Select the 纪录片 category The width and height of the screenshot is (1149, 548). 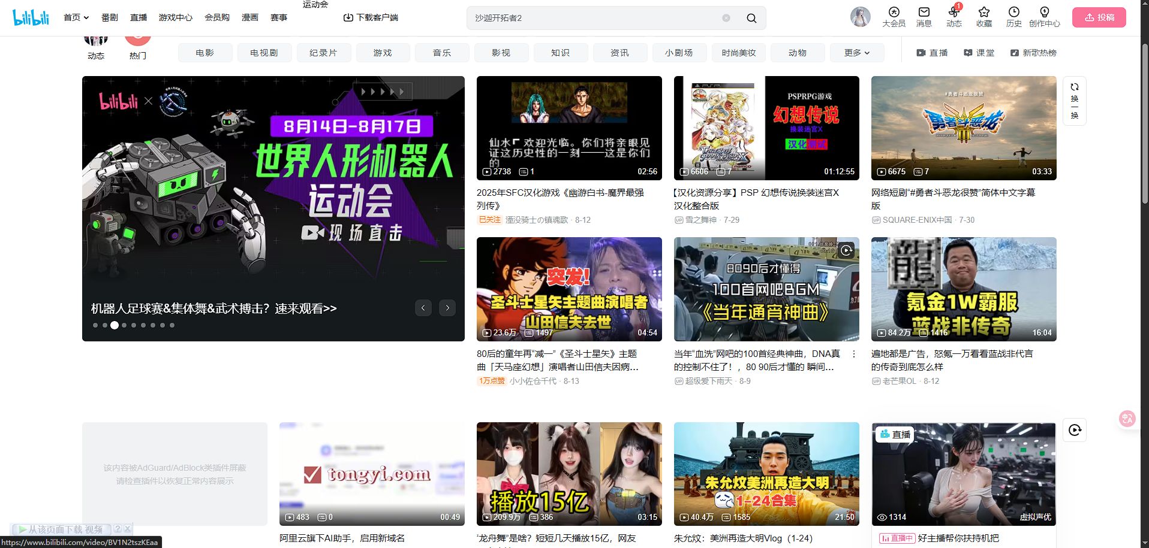323,53
